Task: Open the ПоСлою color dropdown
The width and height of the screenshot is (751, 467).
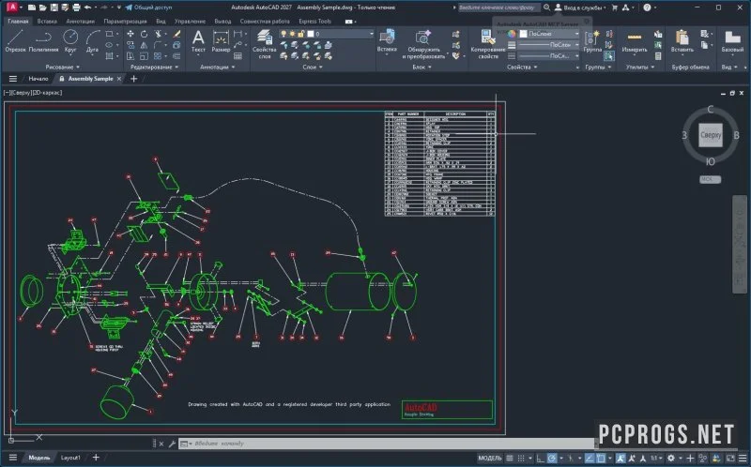Action: click(x=549, y=34)
